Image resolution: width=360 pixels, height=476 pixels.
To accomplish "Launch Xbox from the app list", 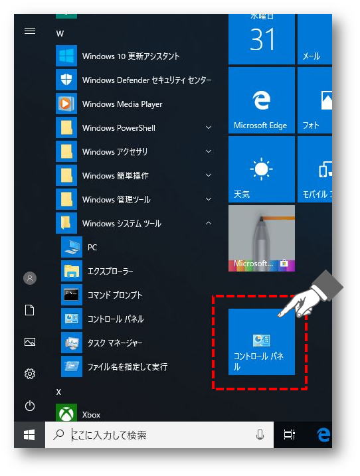I will tap(134, 414).
